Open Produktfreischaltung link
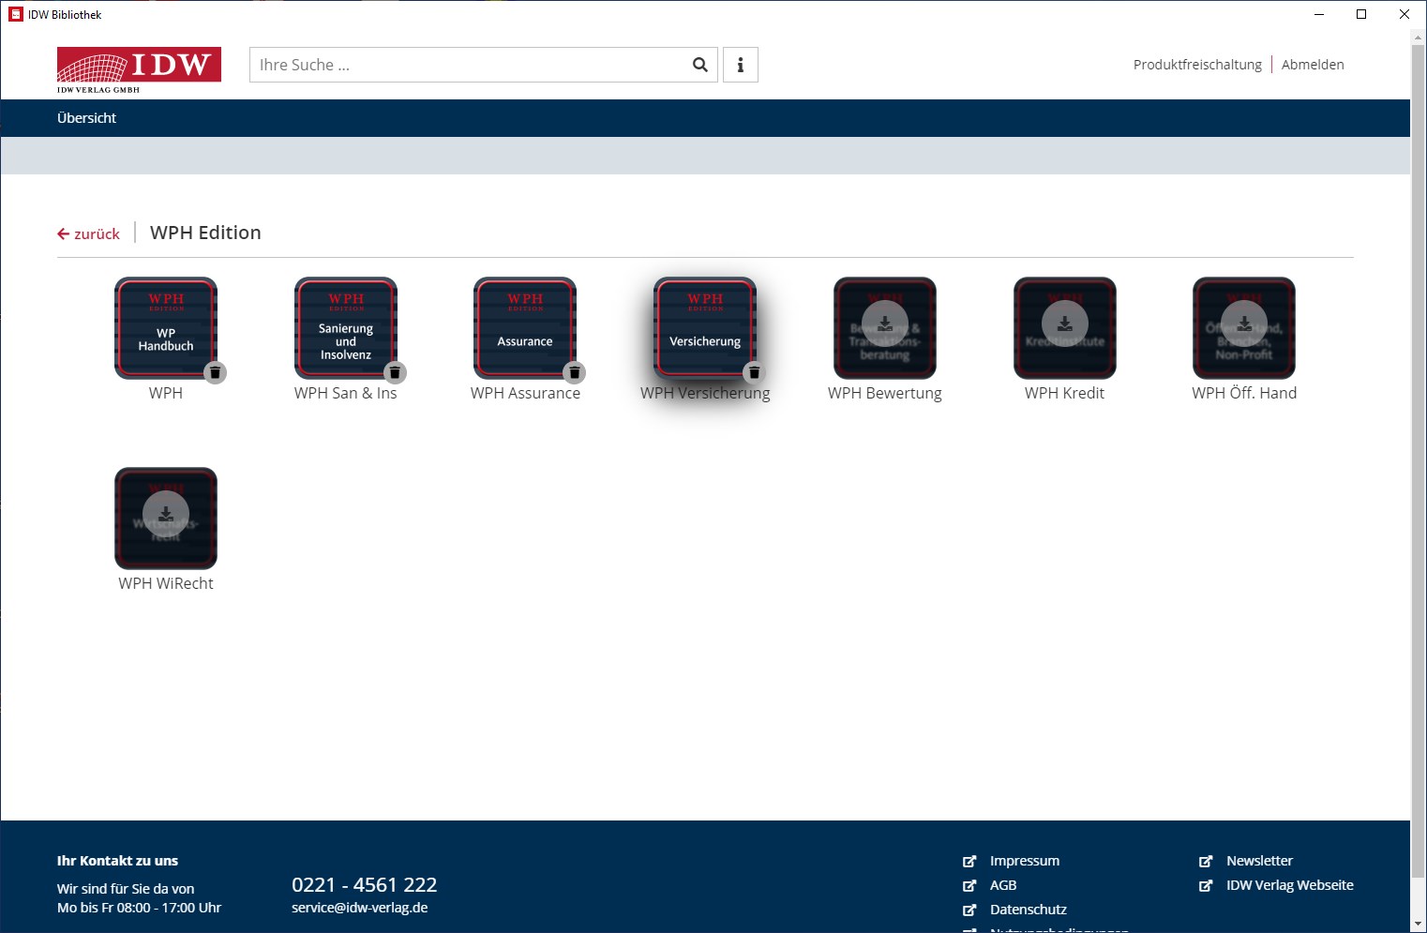 coord(1197,65)
